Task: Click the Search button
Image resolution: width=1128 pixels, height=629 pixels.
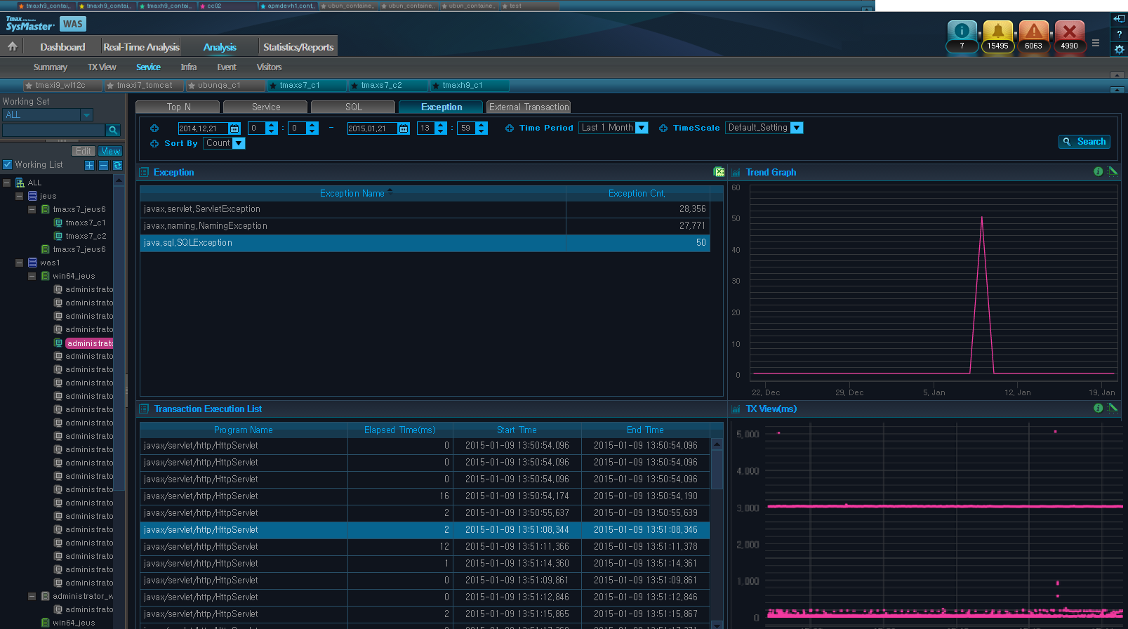Action: [x=1084, y=142]
